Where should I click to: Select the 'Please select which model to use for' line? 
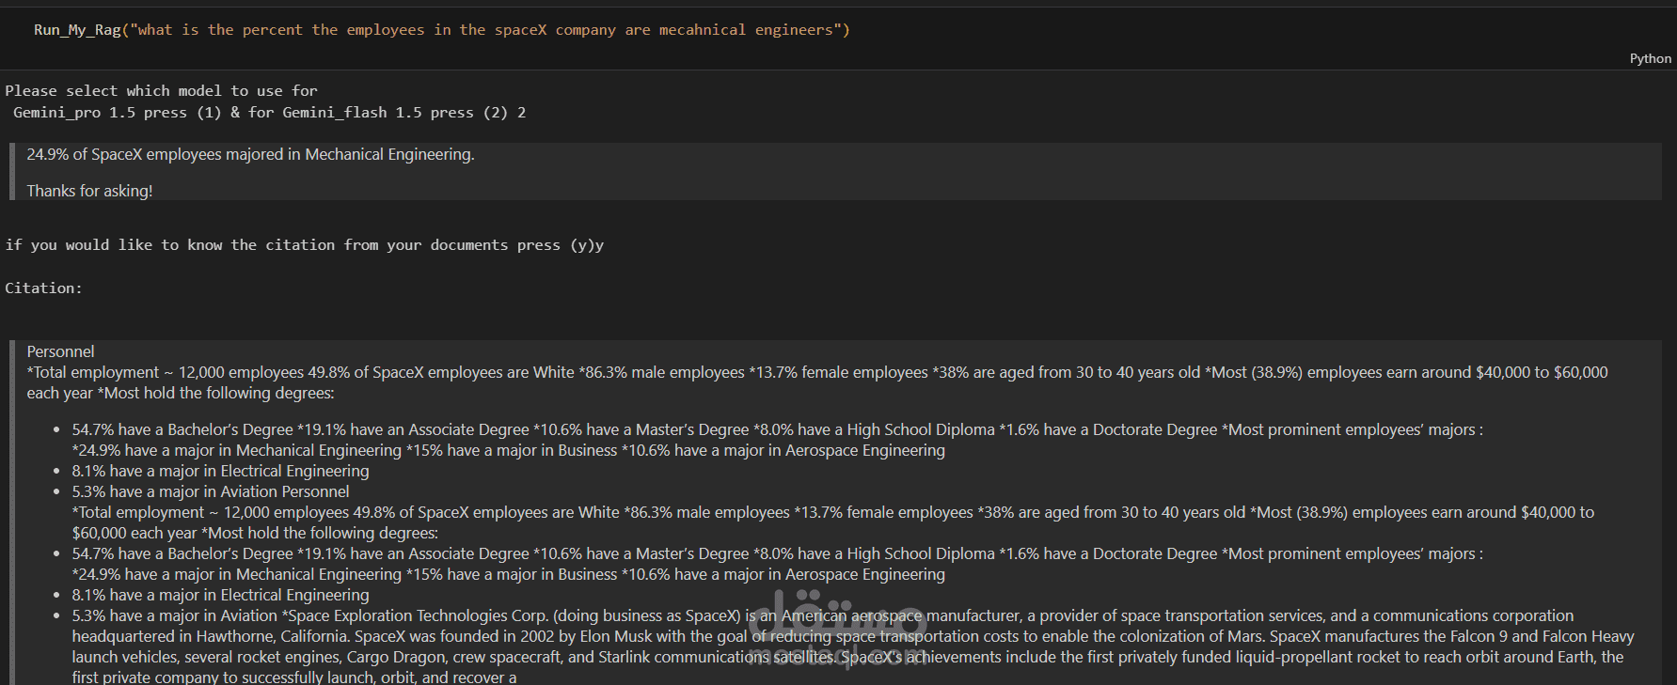tap(161, 91)
